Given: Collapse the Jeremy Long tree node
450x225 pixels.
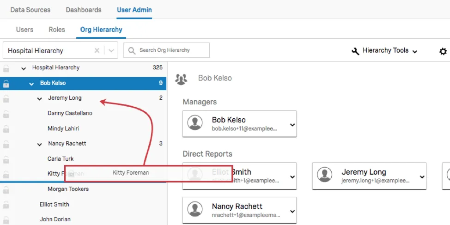Looking at the screenshot, I should pos(40,98).
